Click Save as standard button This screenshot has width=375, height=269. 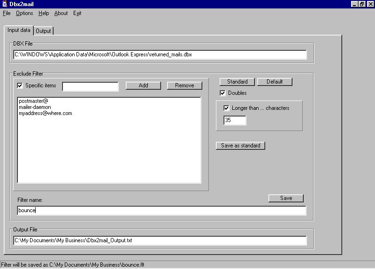click(x=240, y=146)
